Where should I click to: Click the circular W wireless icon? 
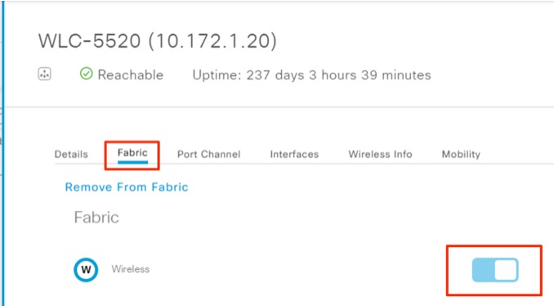click(x=86, y=269)
